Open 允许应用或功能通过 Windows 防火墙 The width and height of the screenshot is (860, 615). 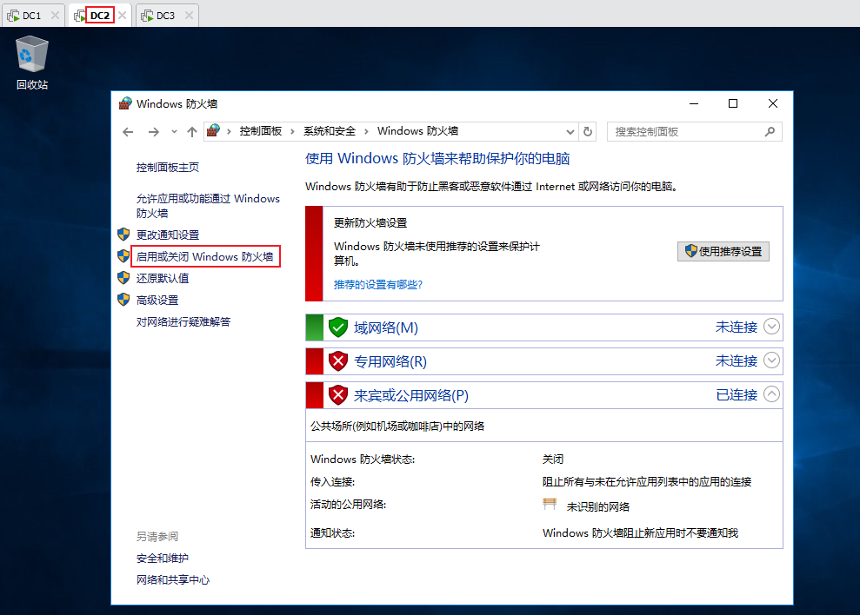click(208, 206)
